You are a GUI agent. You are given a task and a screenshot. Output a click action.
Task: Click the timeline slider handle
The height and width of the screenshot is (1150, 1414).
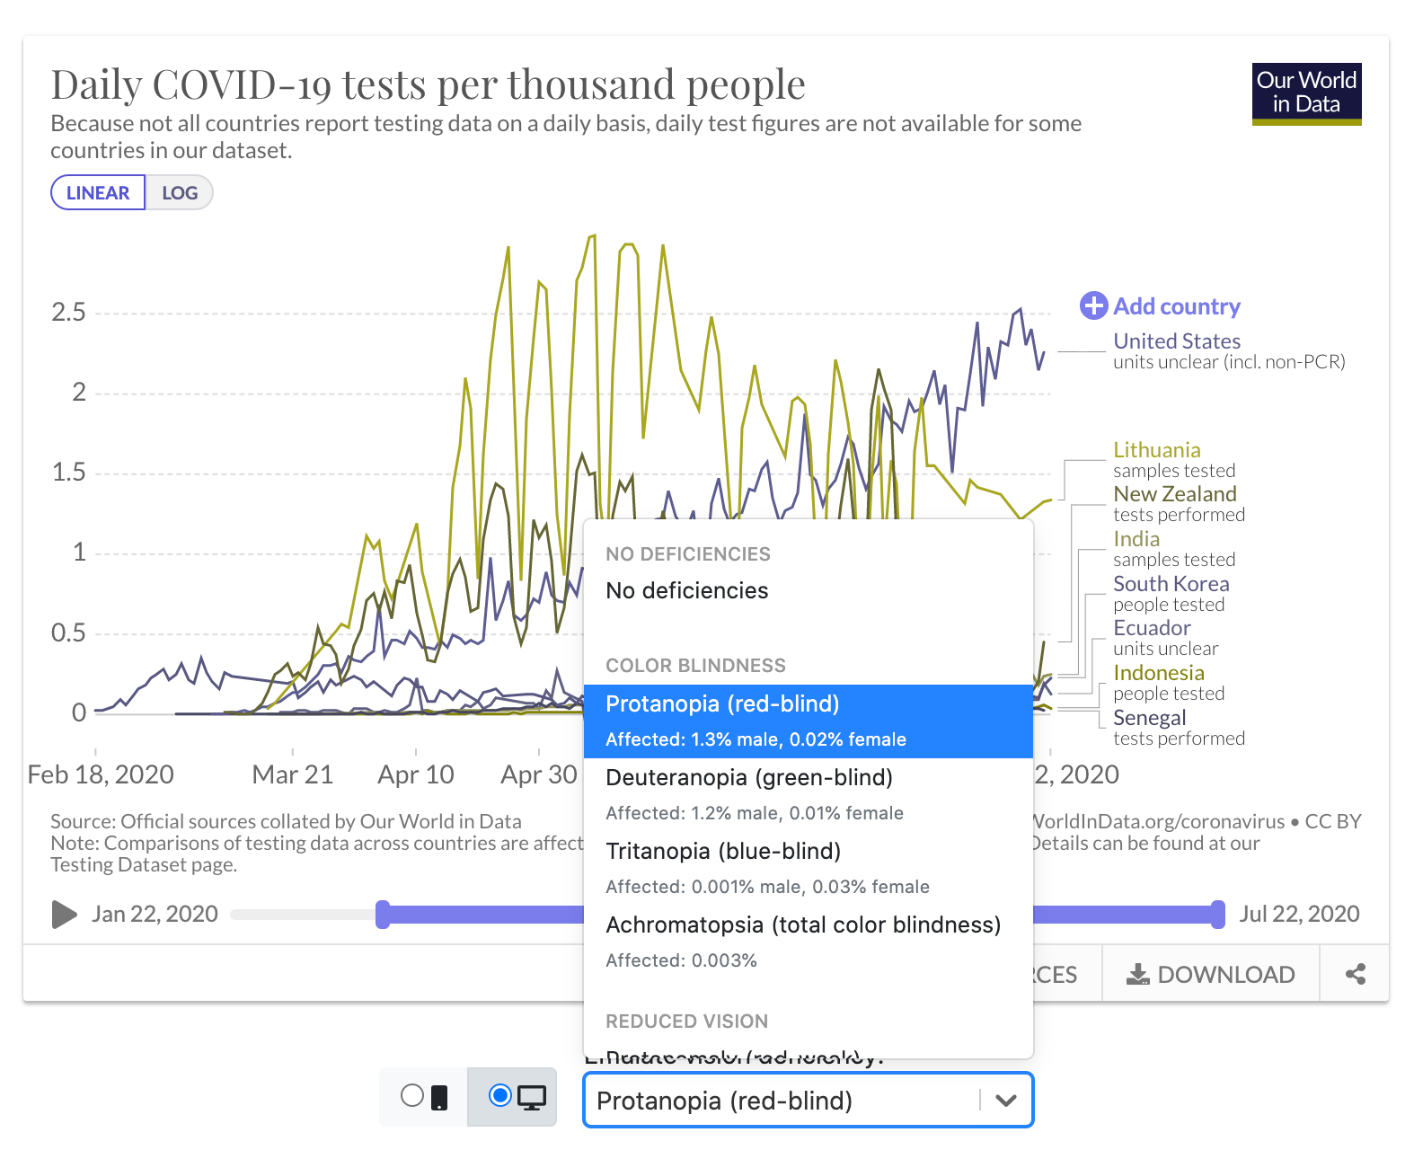click(384, 914)
